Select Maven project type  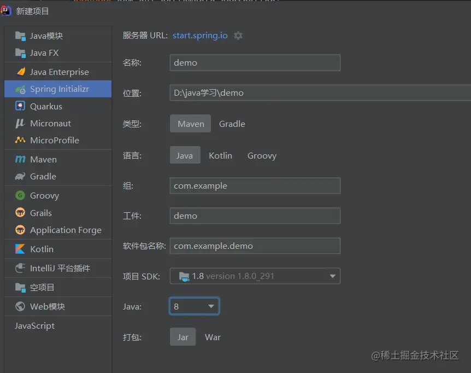click(191, 124)
